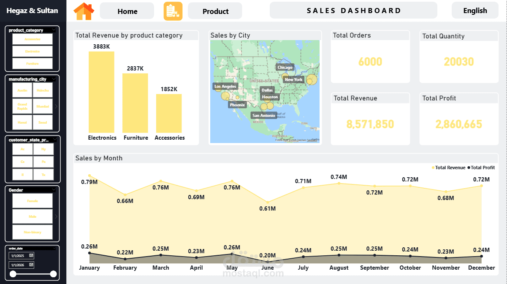Open the order_date dropdown chevron
Viewport: 507px width, 284px height.
(54, 248)
